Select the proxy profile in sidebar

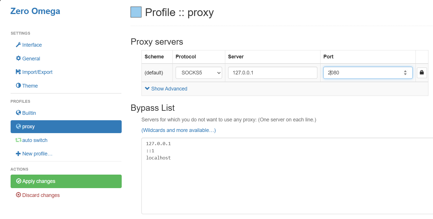coord(66,127)
